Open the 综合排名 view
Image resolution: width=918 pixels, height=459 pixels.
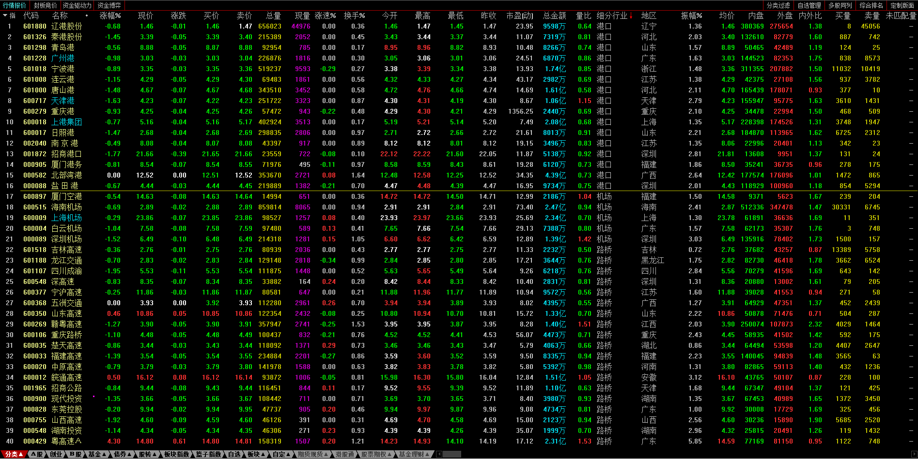pyautogui.click(x=871, y=5)
